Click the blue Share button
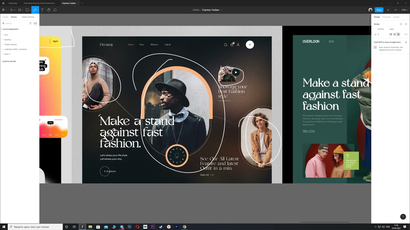This screenshot has height=230, width=410. pos(379,10)
